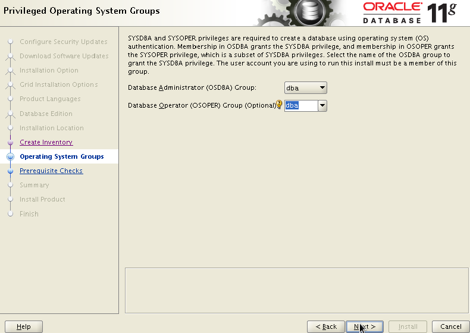Select Operating System Groups step
The image size is (470, 333).
(x=62, y=156)
